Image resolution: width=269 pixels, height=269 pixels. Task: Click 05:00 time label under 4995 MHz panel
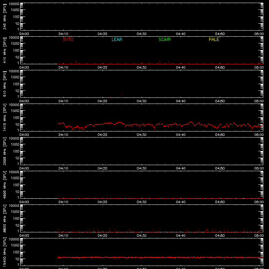point(259,202)
